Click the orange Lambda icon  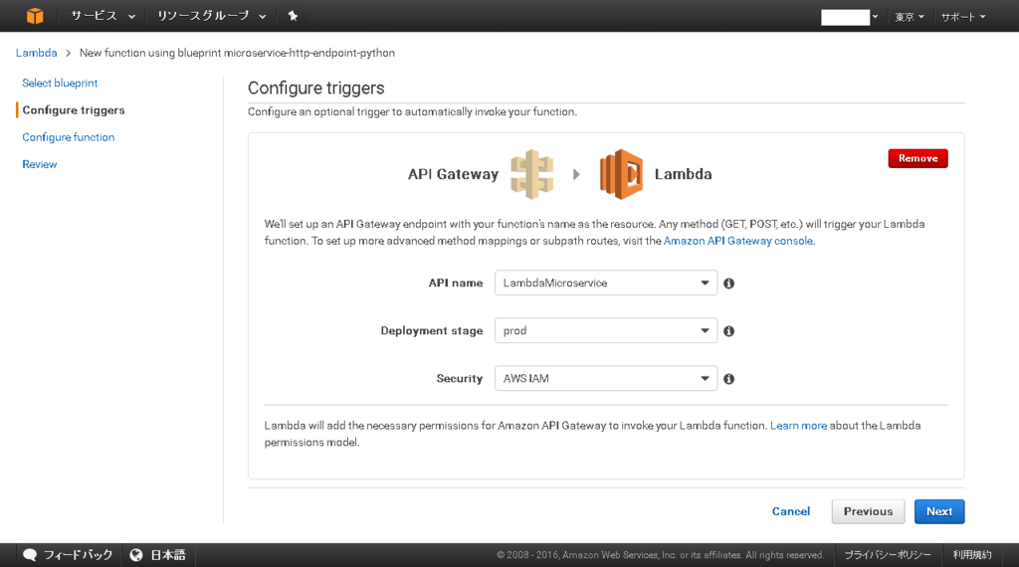(x=621, y=174)
